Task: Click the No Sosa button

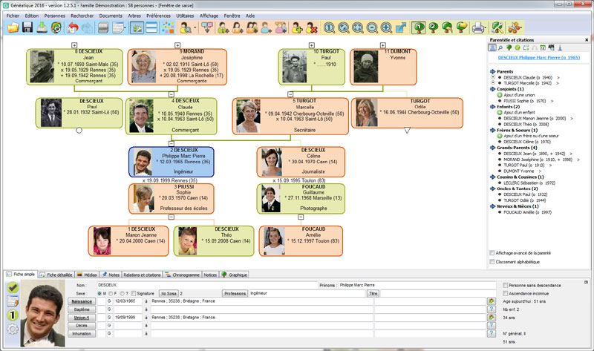Action: [169, 293]
